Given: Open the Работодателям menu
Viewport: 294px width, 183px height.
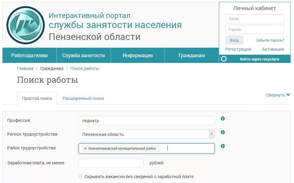Looking at the screenshot, I should click(x=29, y=55).
